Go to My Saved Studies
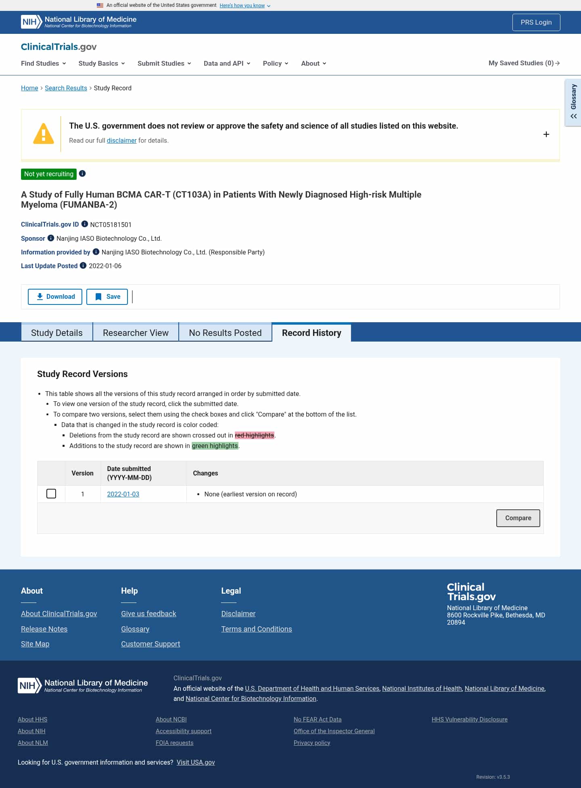The image size is (581, 788). (524, 63)
